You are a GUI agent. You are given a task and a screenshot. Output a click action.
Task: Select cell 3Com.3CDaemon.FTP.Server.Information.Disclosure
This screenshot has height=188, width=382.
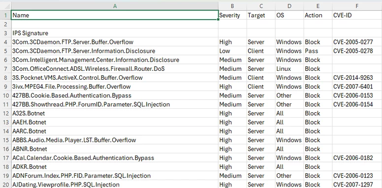coord(115,51)
